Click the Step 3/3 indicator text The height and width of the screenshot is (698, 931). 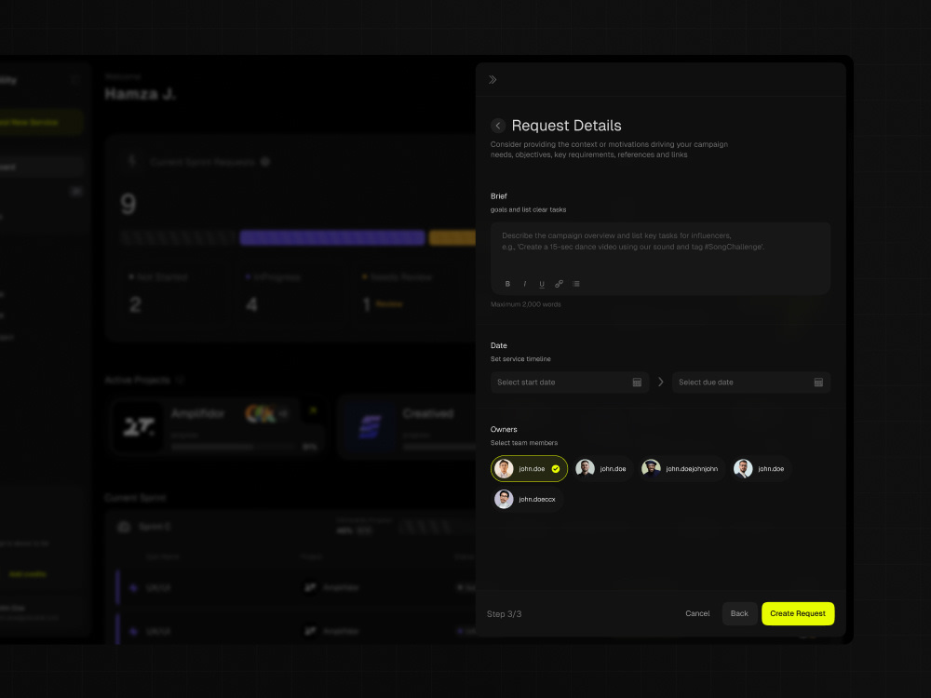504,613
